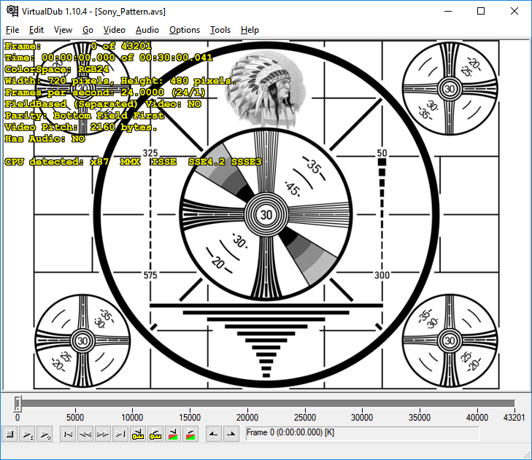
Task: Minimize the VirtualDub window
Action: click(448, 11)
